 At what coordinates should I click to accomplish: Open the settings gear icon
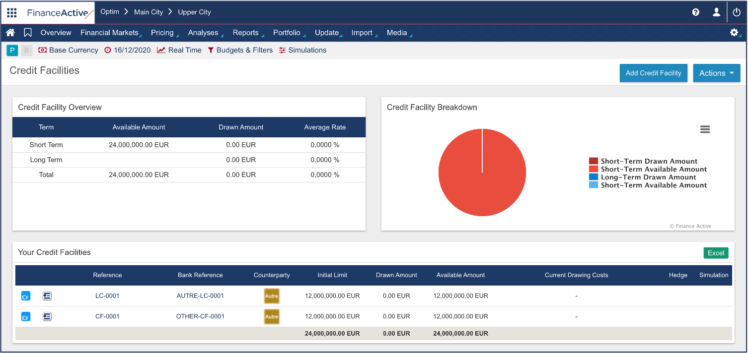click(x=734, y=33)
